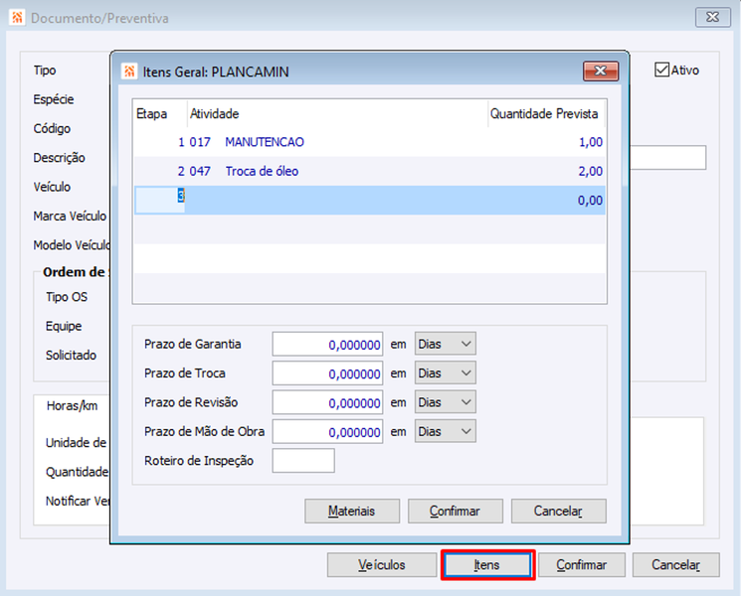The height and width of the screenshot is (596, 741).
Task: Open the Prazo de Garantia unit dropdown
Action: [446, 344]
